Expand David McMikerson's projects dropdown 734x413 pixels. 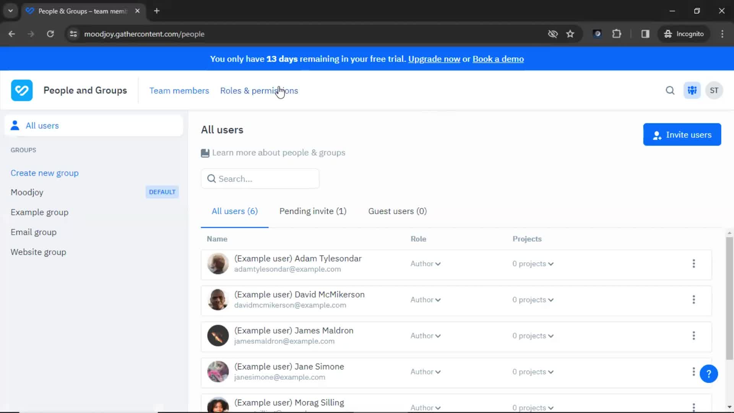pos(533,299)
